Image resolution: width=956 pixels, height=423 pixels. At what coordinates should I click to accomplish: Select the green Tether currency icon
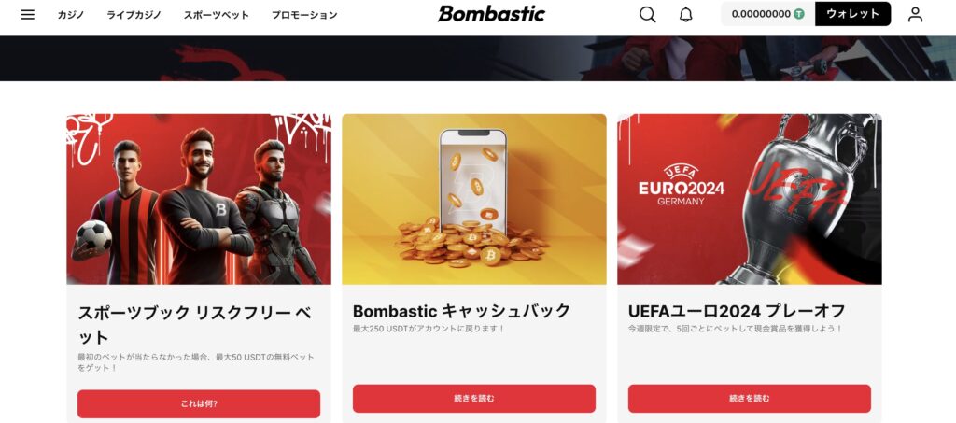click(799, 14)
